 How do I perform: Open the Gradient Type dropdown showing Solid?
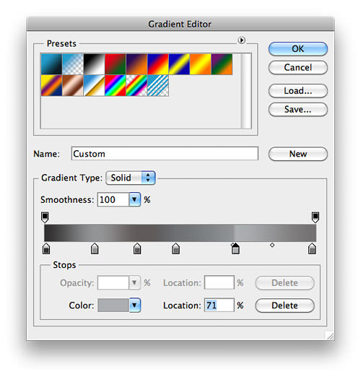(131, 178)
